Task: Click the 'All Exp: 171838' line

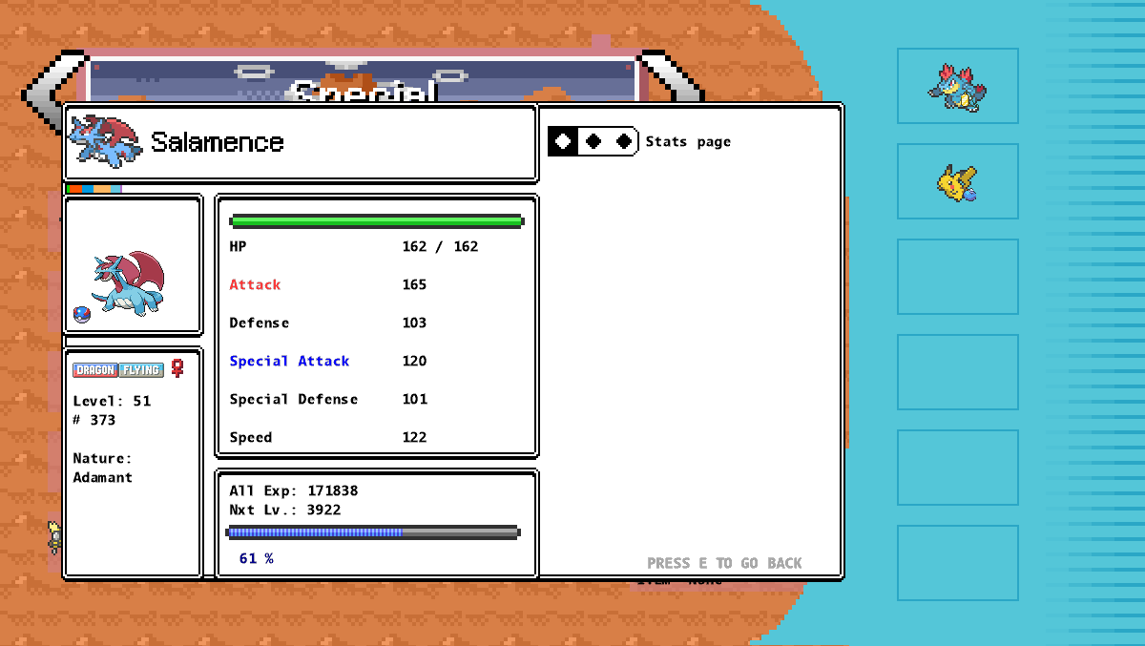Action: (x=294, y=490)
